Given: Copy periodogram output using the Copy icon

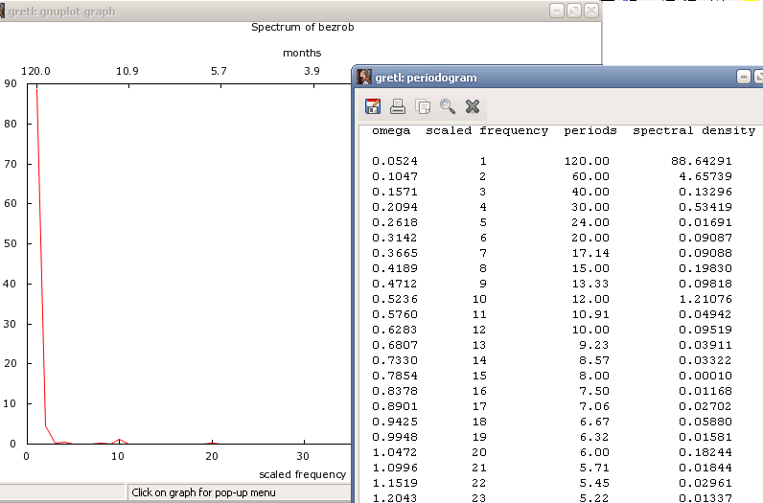Looking at the screenshot, I should point(423,106).
